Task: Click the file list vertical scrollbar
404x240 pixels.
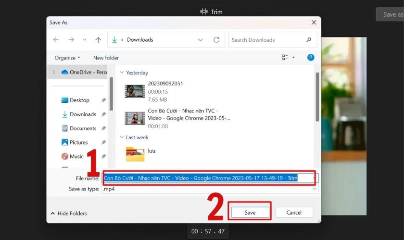Action: (x=317, y=97)
